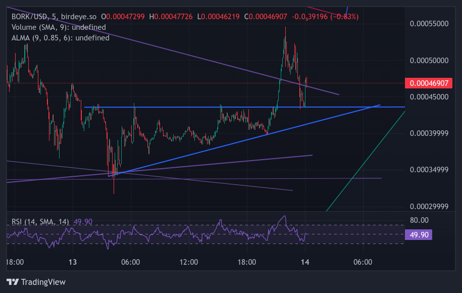Click the RSI legend value 49.90

tap(83, 222)
